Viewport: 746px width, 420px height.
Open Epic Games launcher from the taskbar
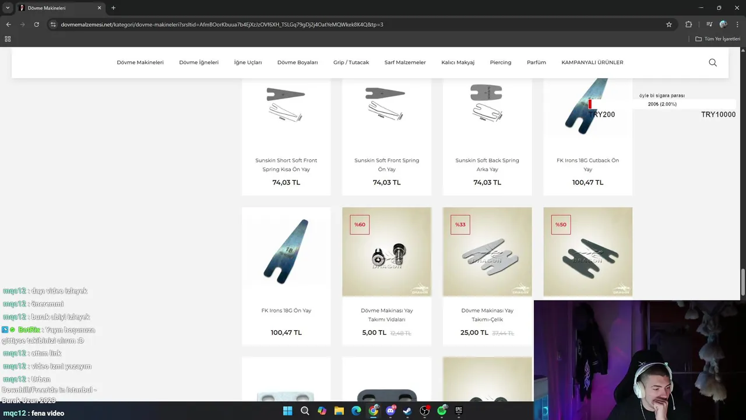[459, 411]
